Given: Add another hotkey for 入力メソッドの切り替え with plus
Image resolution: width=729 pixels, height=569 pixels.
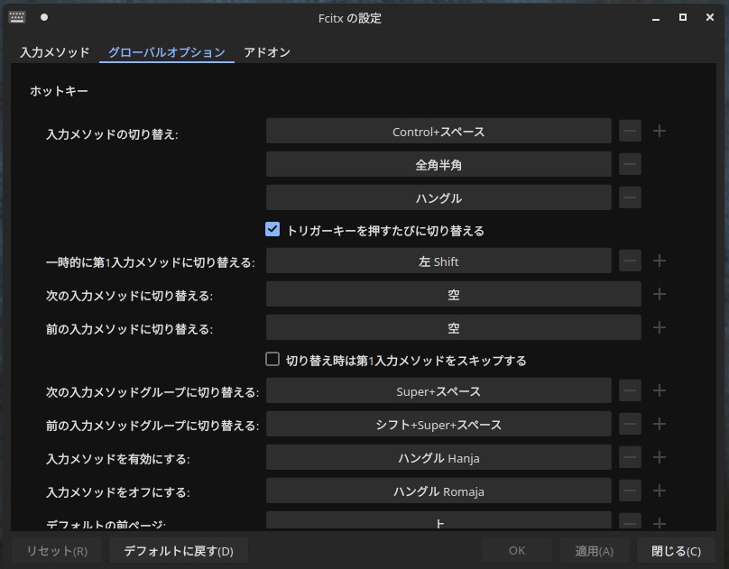Looking at the screenshot, I should pos(660,131).
